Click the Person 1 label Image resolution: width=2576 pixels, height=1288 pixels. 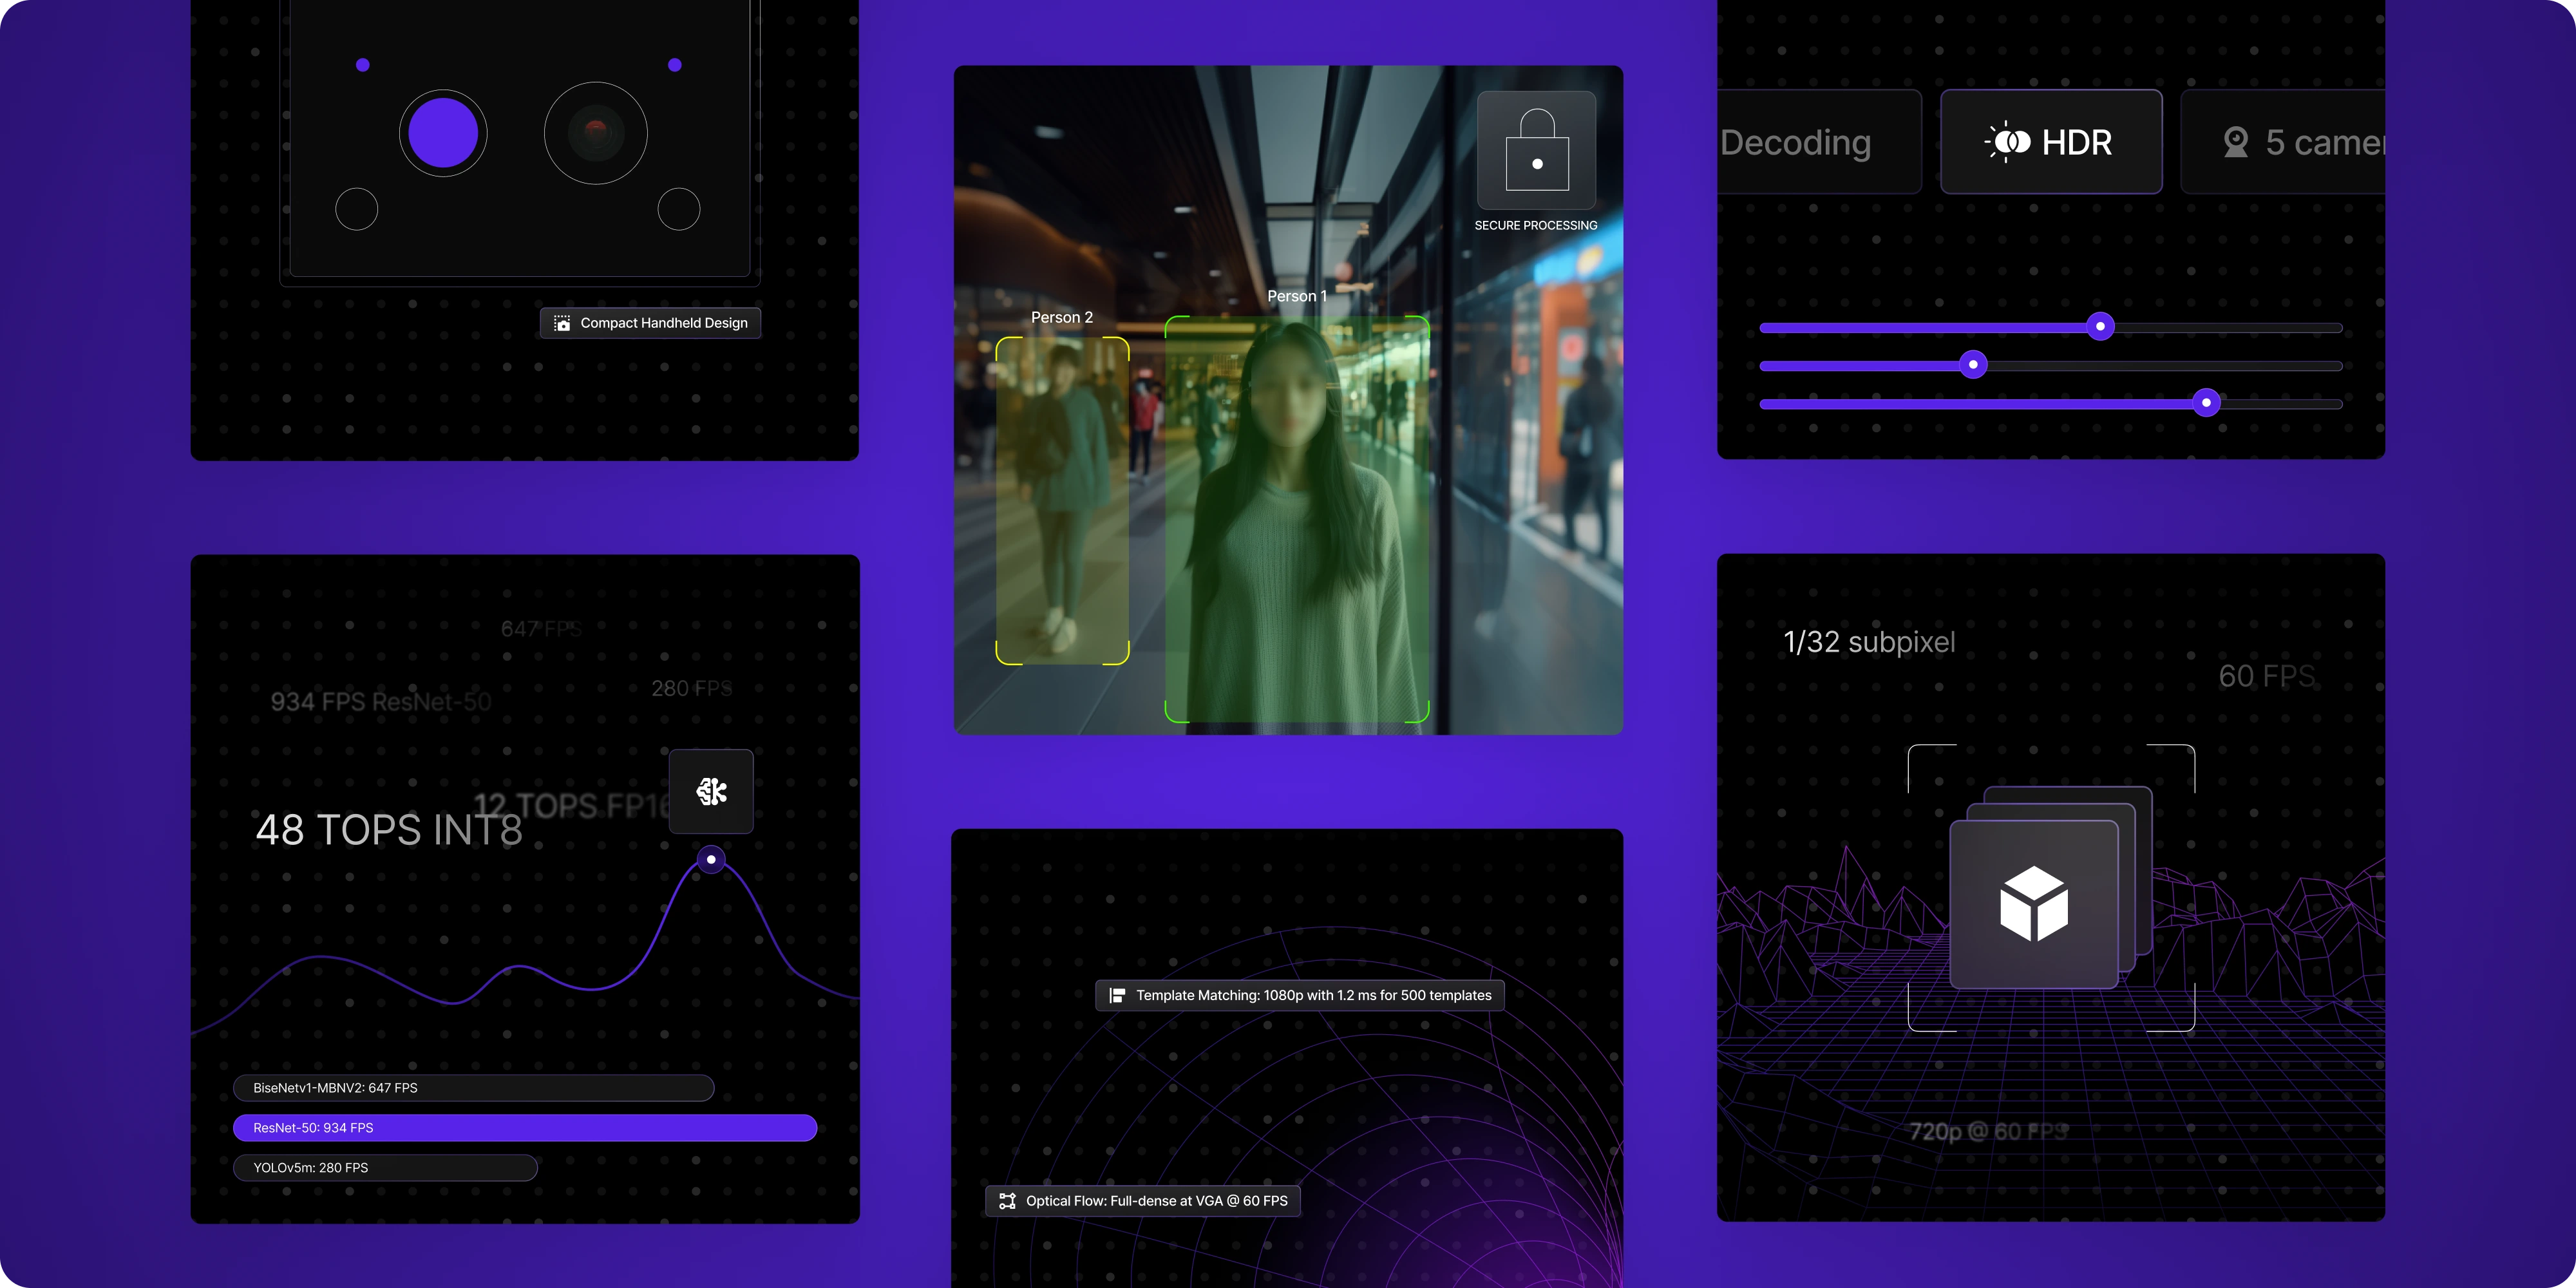tap(1297, 296)
